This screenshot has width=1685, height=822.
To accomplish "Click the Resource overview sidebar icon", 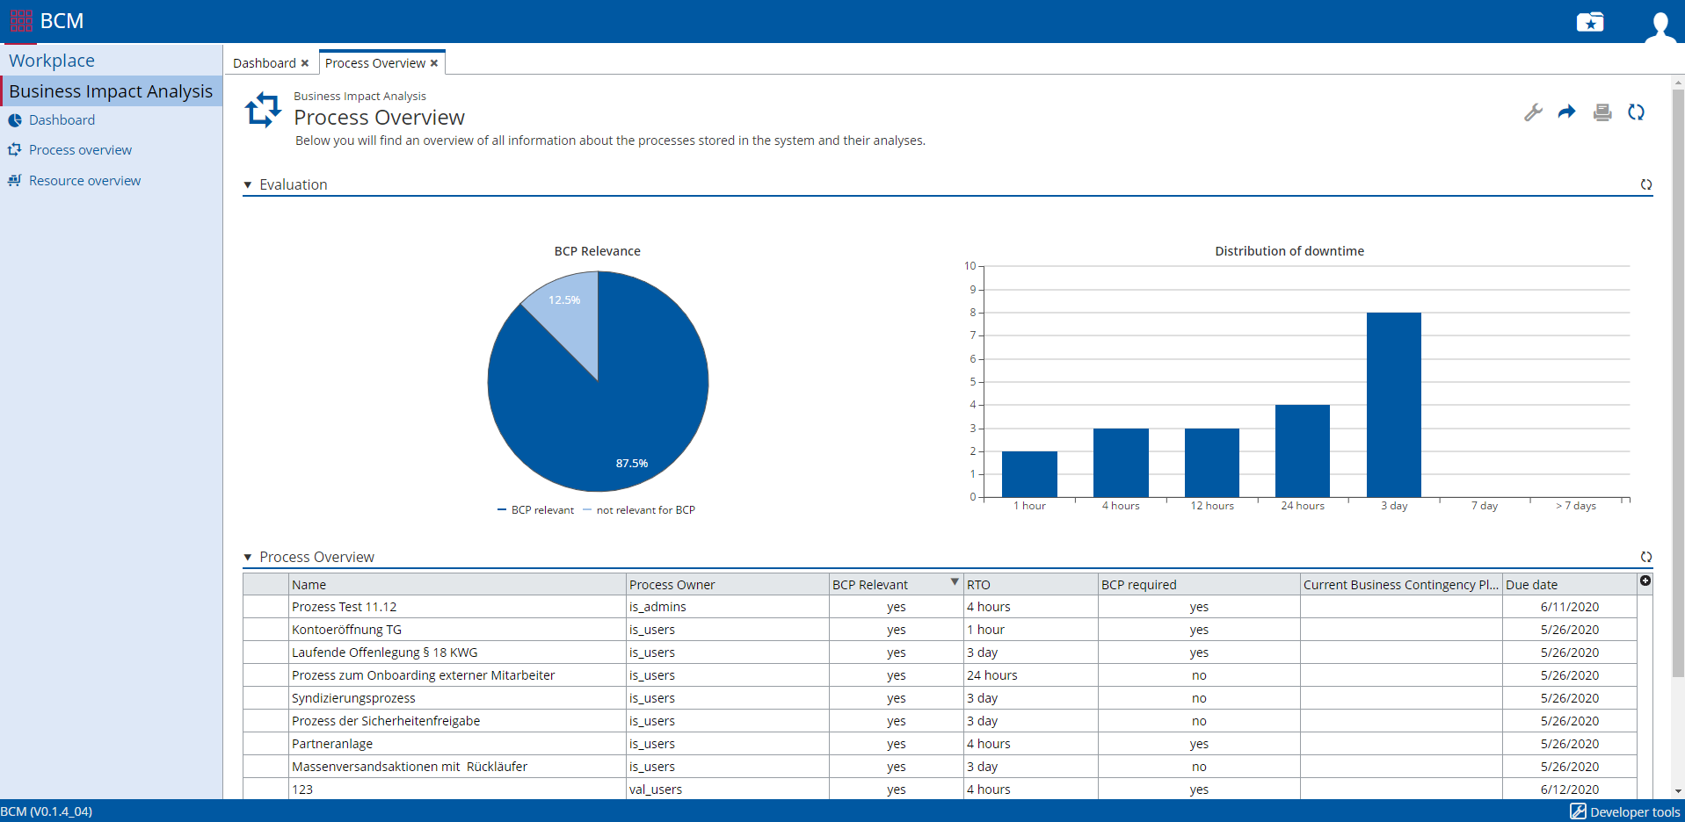I will (84, 180).
